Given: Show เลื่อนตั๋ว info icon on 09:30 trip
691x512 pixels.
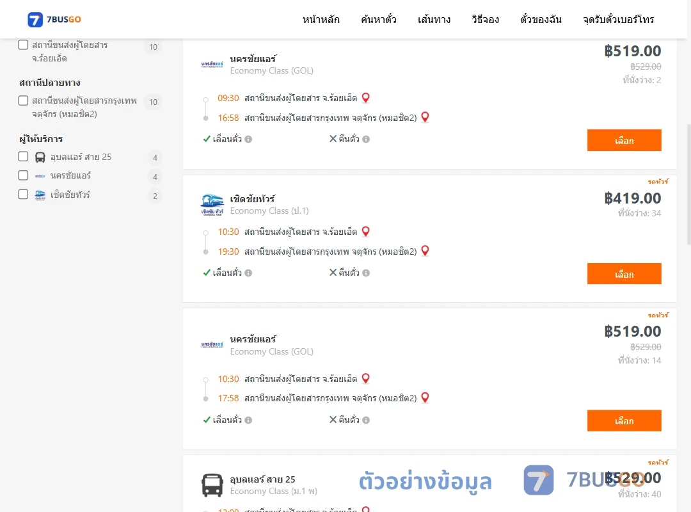Looking at the screenshot, I should 248,140.
